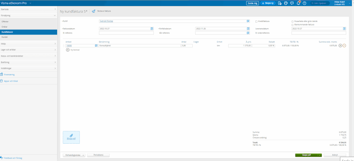354x161 pixels.
Task: Open Förfallodatum calendar picker
Action: tap(248, 29)
